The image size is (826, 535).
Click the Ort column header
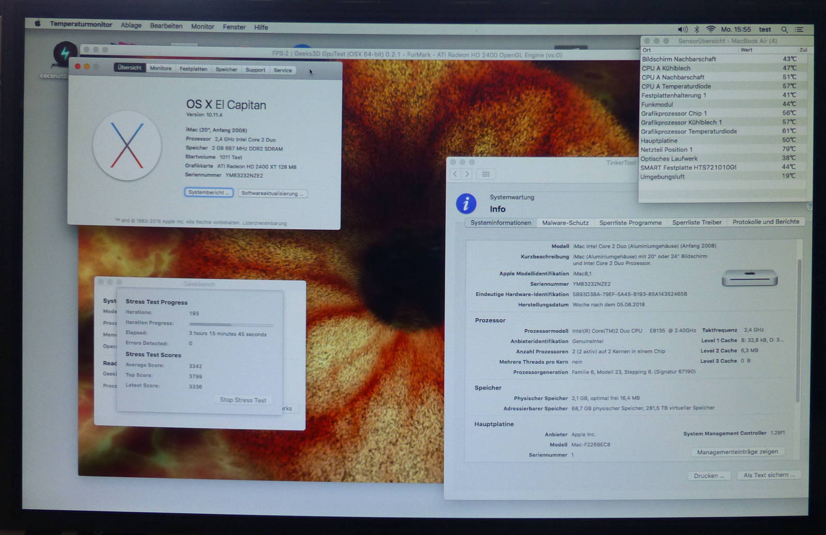coord(647,50)
